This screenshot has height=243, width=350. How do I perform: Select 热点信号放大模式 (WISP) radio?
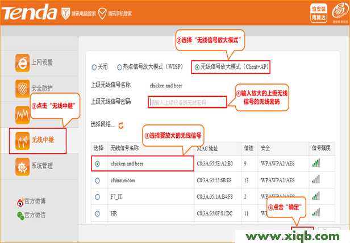pos(120,67)
